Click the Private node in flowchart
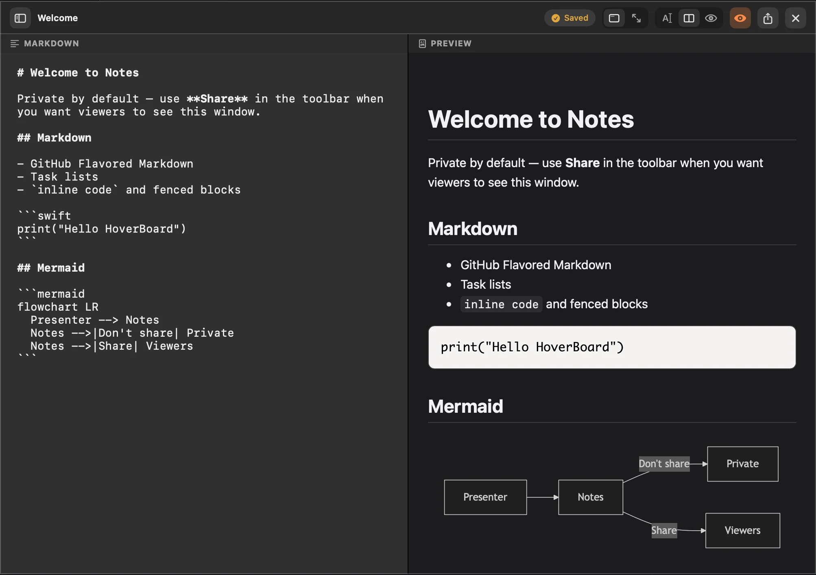The height and width of the screenshot is (575, 816). (x=743, y=464)
